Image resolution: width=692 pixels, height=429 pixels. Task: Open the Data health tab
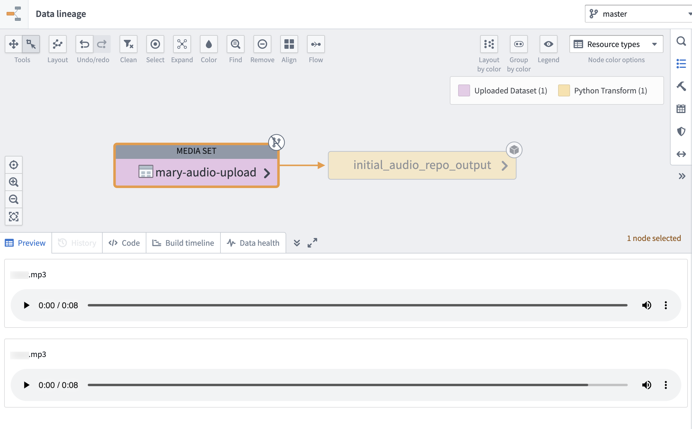(x=253, y=243)
